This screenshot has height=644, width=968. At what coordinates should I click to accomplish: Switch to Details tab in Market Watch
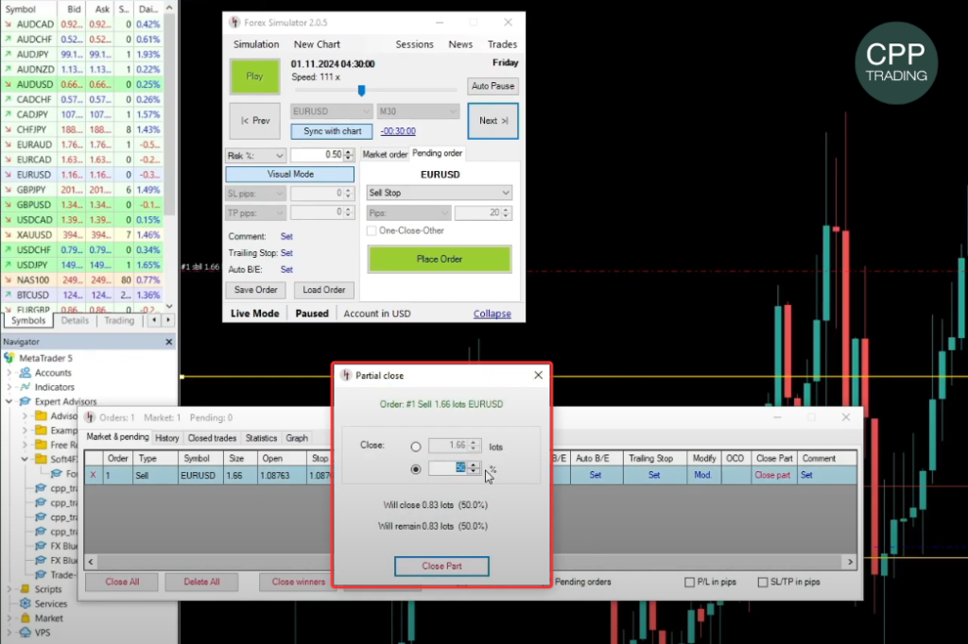[75, 321]
